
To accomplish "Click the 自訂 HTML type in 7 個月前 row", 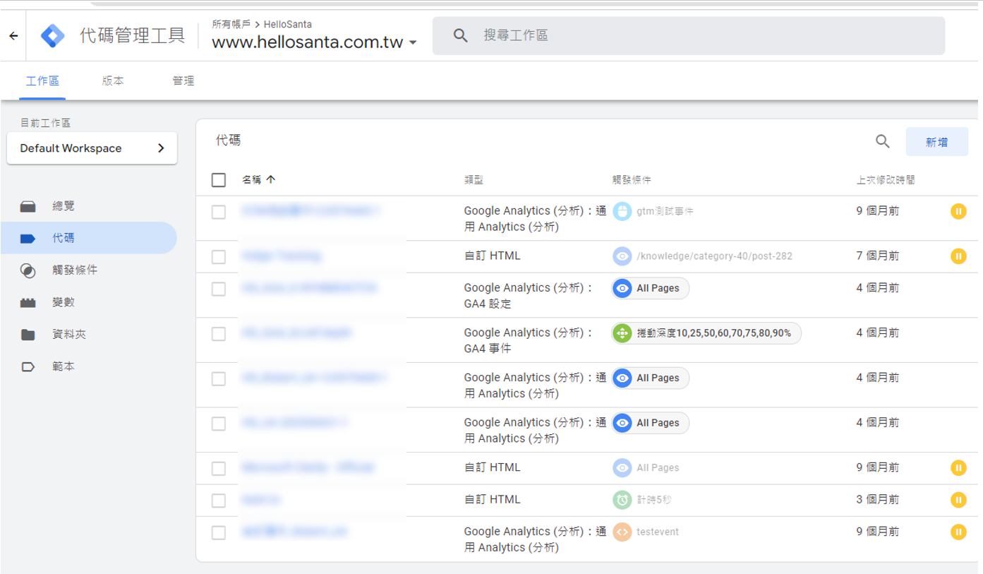I will point(492,256).
